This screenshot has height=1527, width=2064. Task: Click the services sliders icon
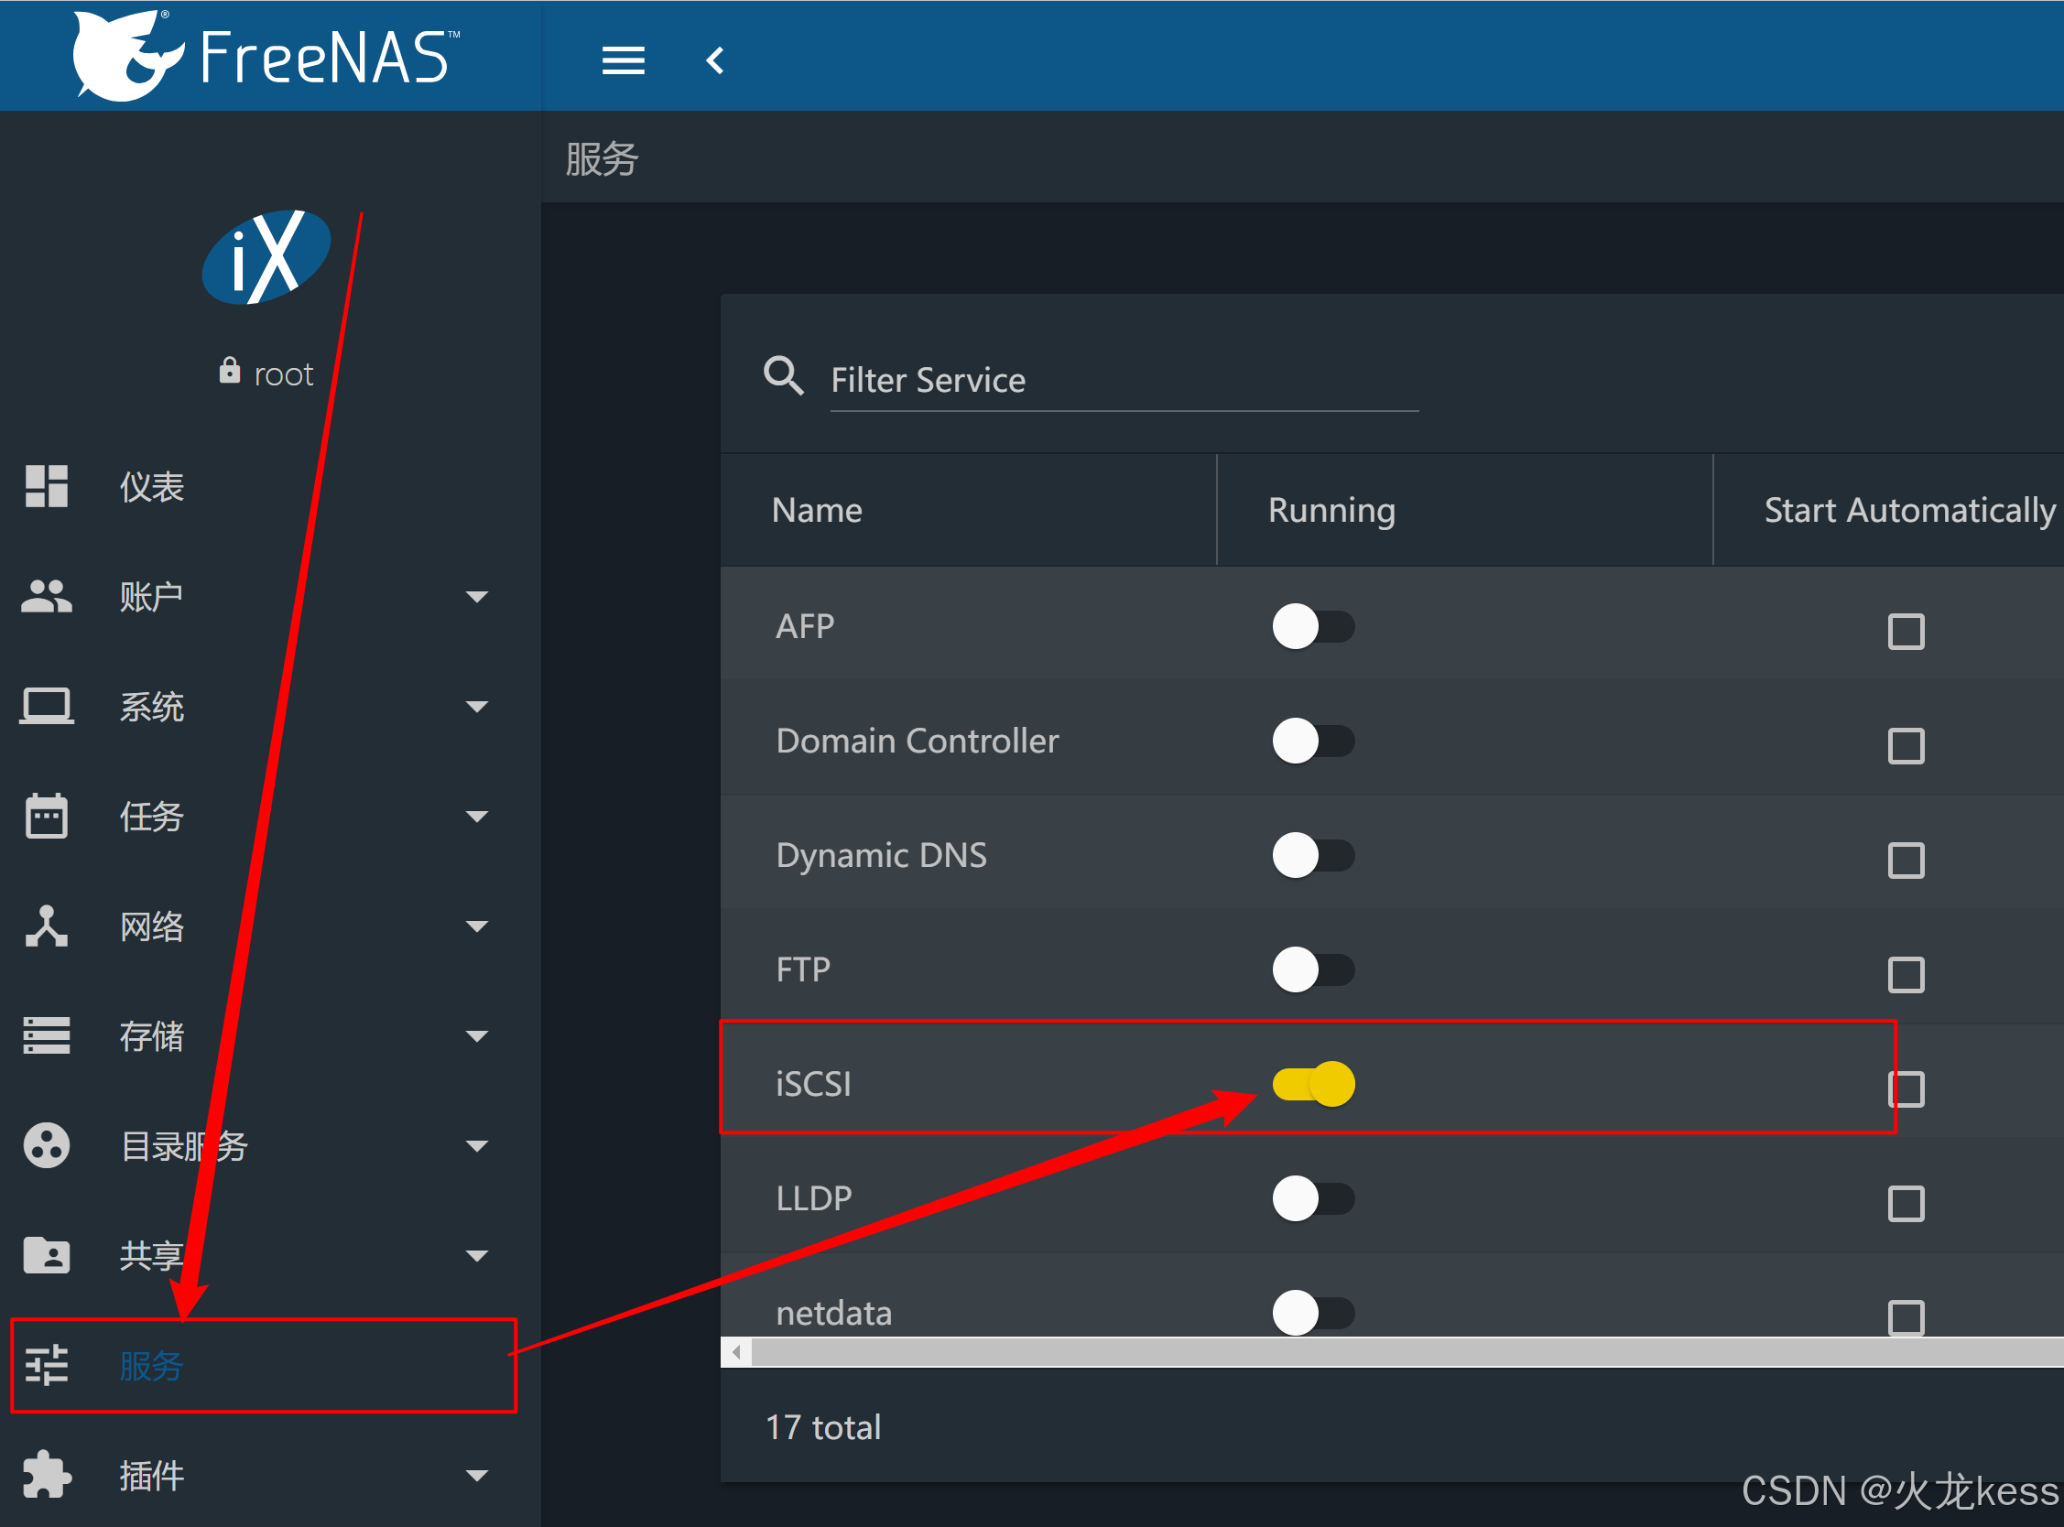point(46,1365)
